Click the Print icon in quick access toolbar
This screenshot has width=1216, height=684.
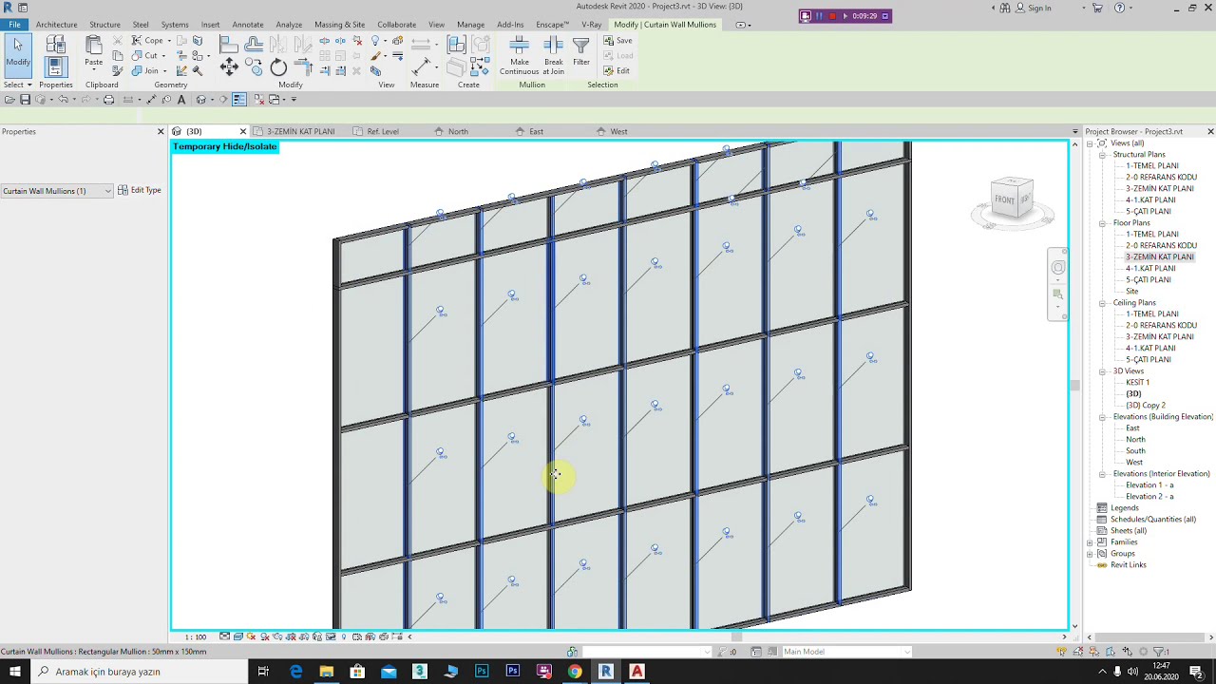pos(108,100)
